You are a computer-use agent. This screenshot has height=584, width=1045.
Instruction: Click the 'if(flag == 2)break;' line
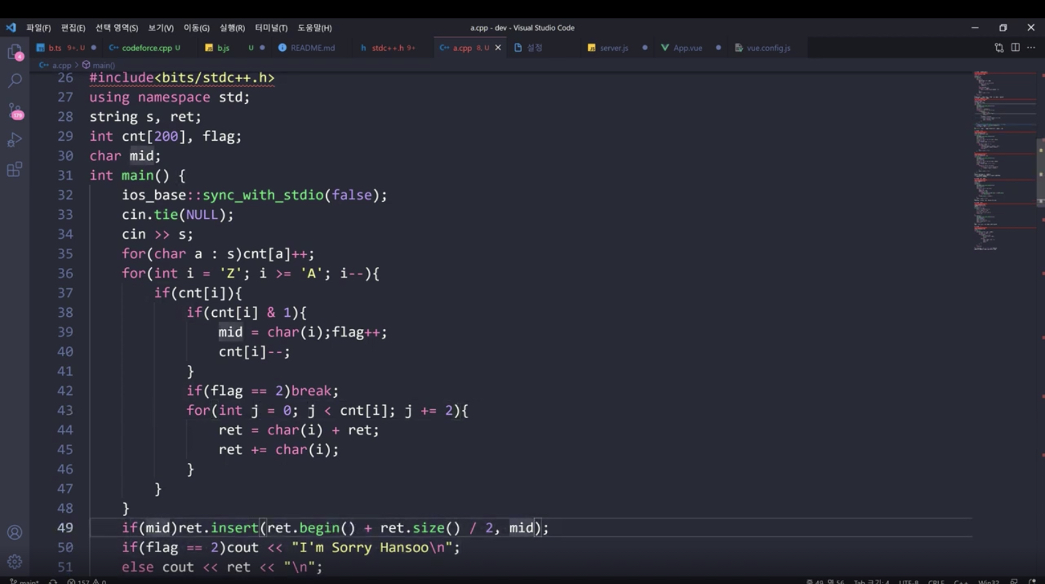pos(263,391)
